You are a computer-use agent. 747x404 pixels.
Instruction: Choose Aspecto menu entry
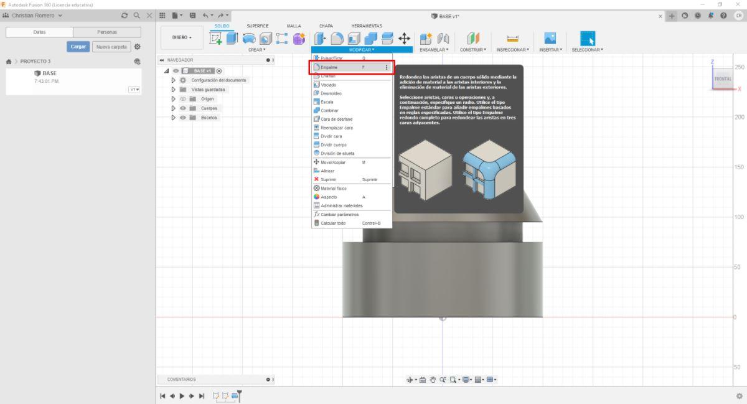coord(352,197)
